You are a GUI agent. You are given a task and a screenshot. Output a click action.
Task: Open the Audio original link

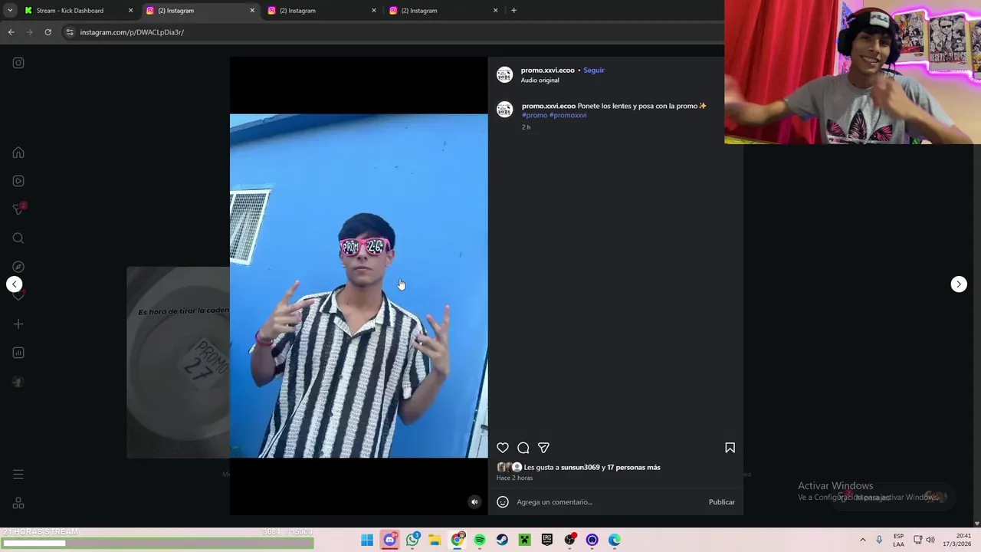pos(540,80)
